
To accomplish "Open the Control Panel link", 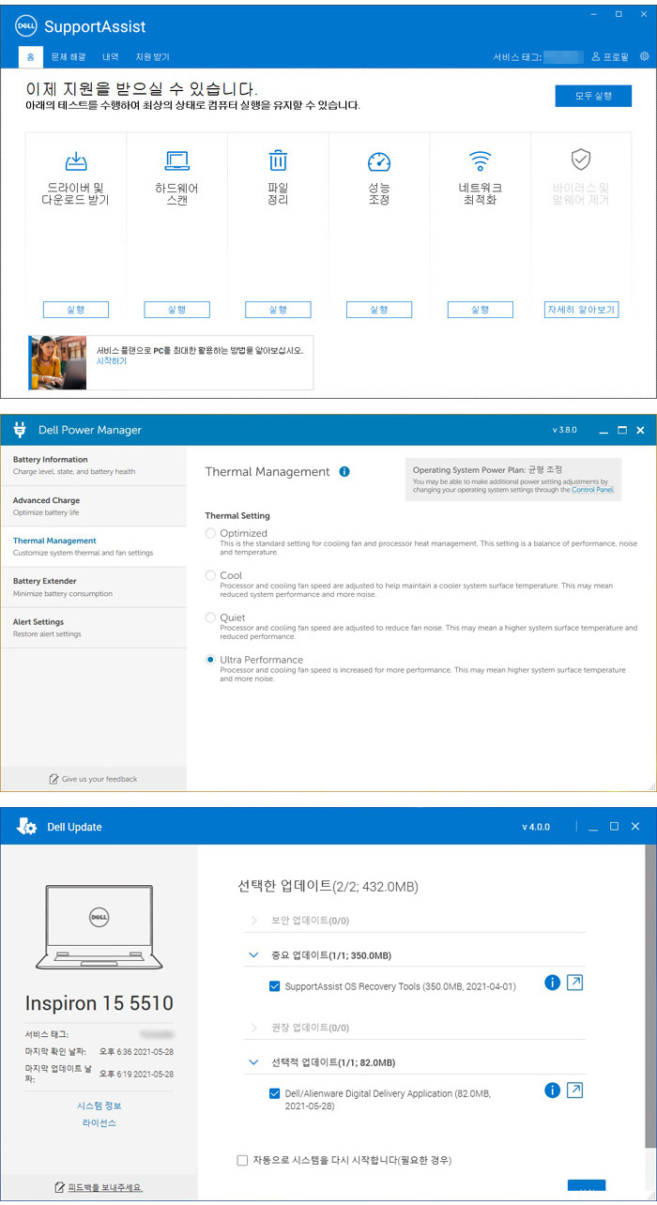I will pos(592,490).
